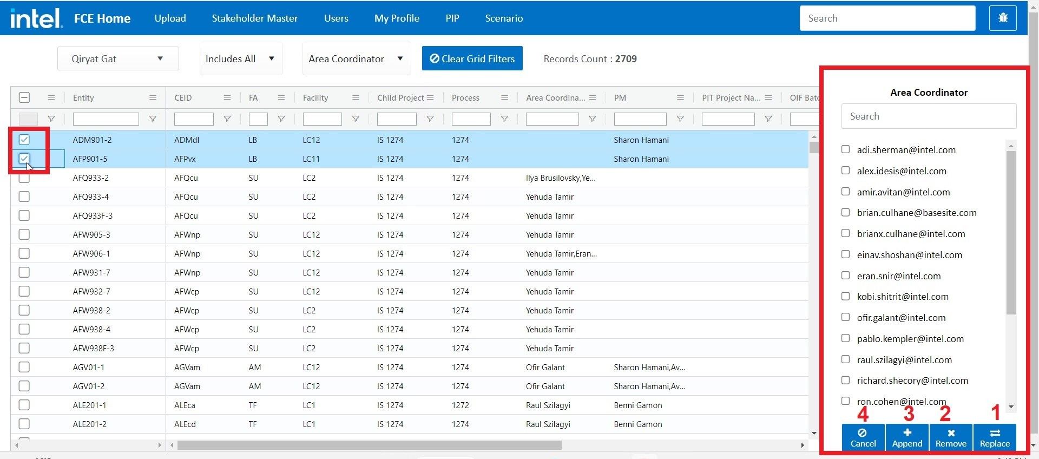
Task: Expand the Includes All dropdown
Action: click(240, 58)
